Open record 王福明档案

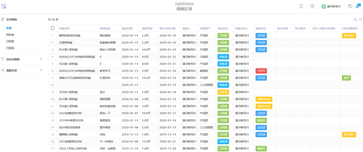66,42
